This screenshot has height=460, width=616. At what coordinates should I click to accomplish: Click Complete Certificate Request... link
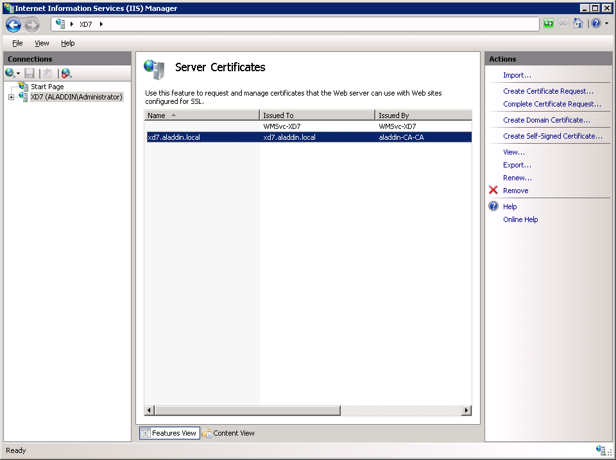552,104
